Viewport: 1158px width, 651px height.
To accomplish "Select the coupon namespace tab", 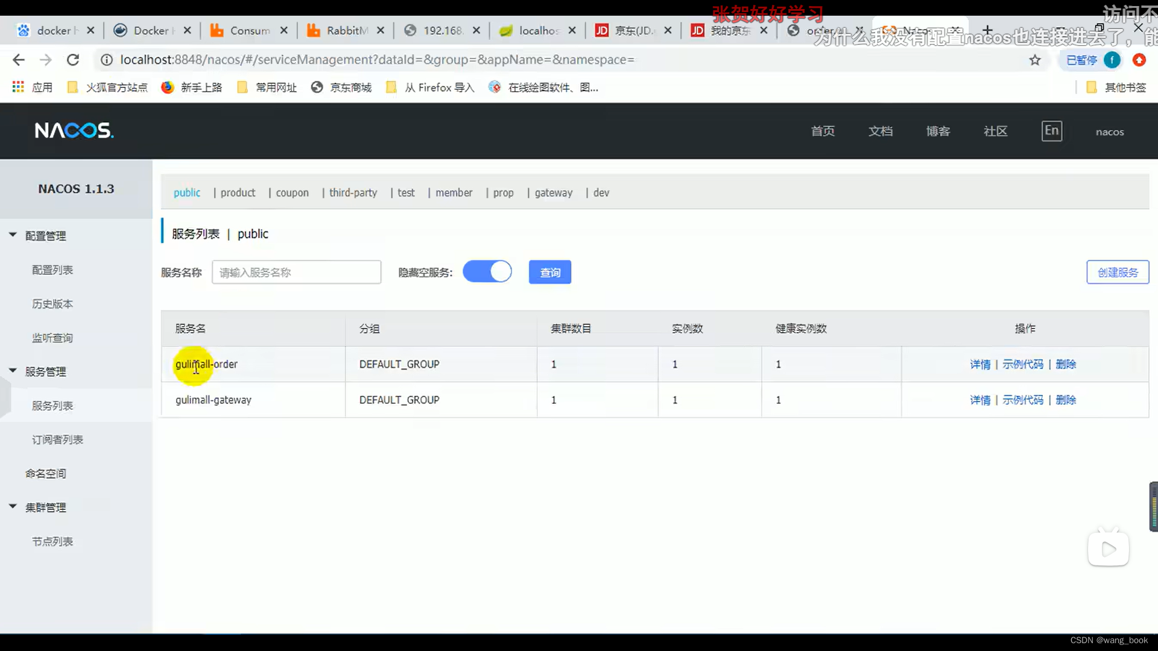I will pyautogui.click(x=293, y=192).
